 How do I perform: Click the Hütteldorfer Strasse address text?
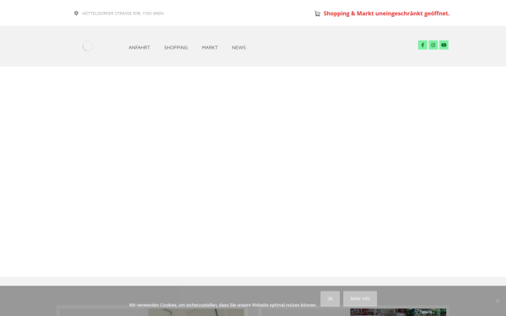tap(123, 13)
